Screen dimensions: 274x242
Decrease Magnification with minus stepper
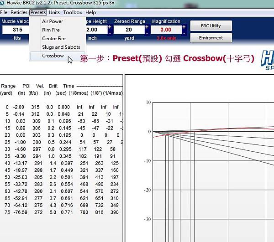pyautogui.click(x=184, y=33)
